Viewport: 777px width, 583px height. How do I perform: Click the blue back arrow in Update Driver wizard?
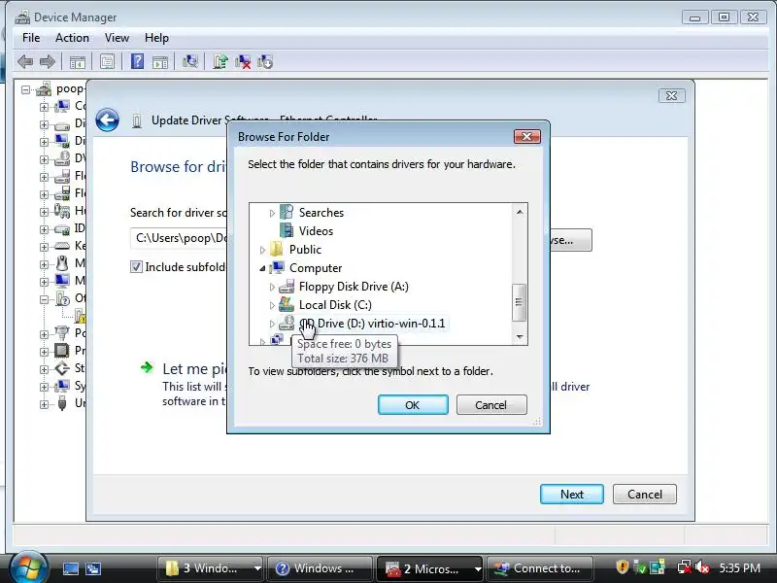tap(107, 120)
